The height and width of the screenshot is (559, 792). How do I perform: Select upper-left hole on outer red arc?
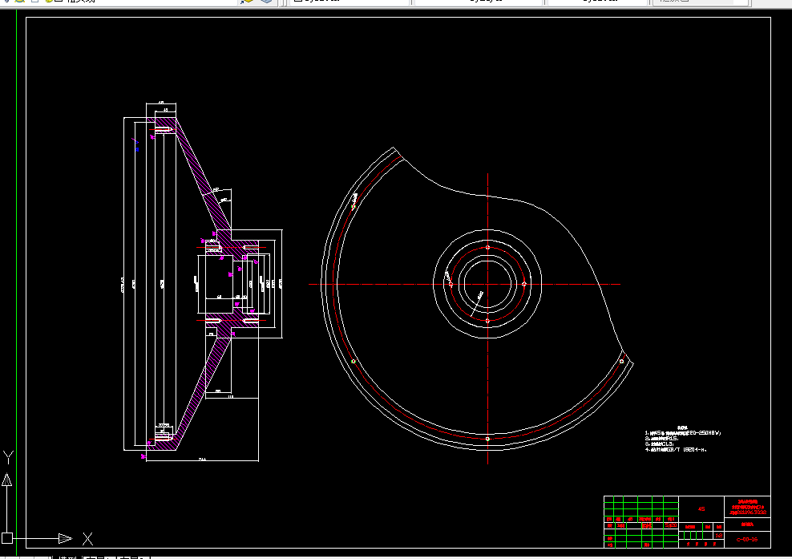354,207
